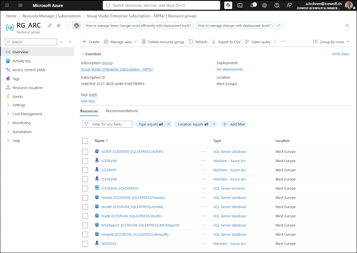The image size is (357, 253).
Task: Click the +1 suggestions pill
Action: click(278, 25)
